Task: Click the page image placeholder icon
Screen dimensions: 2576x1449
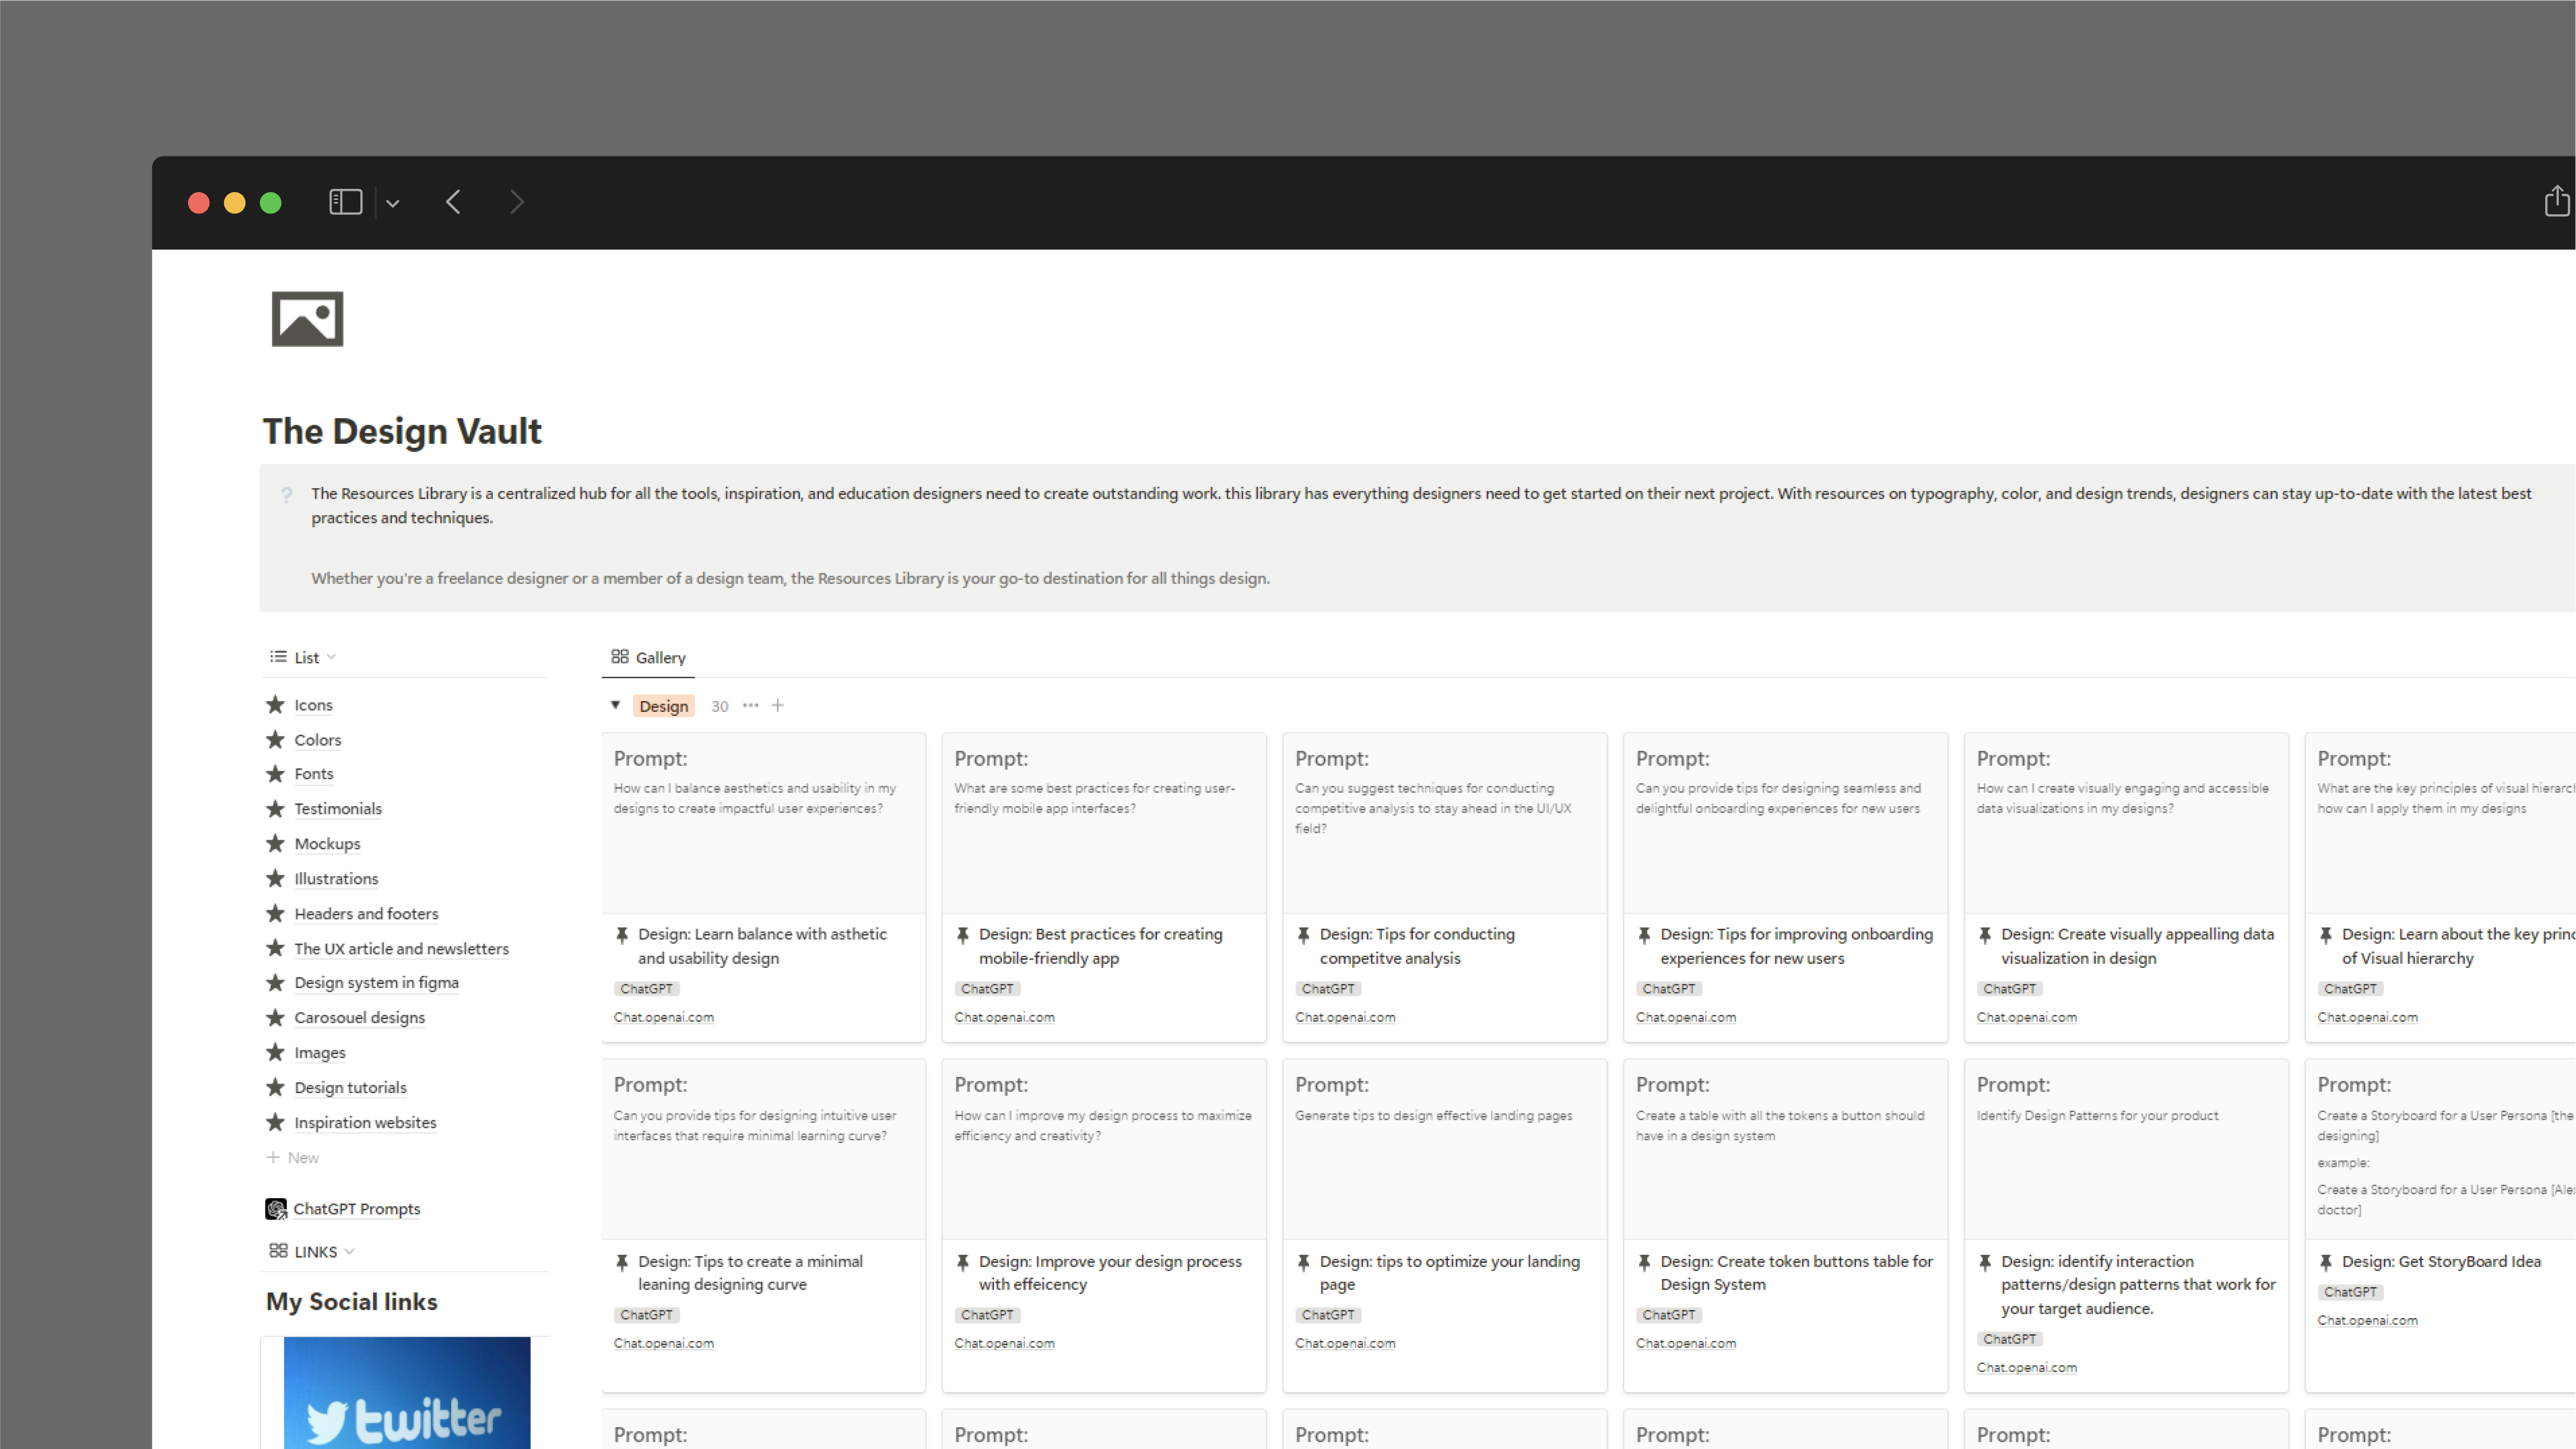Action: pyautogui.click(x=307, y=319)
